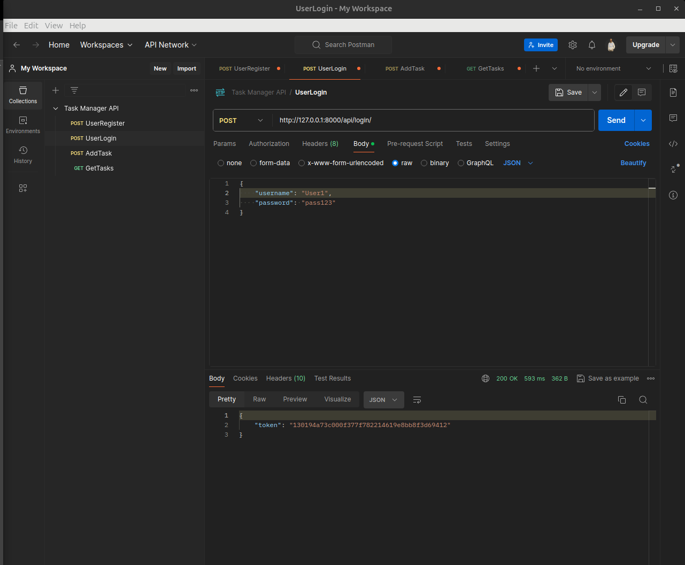Open the Help menu
This screenshot has height=565, width=685.
point(78,25)
